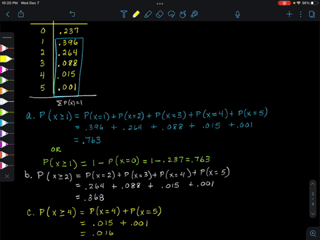Tap the favorites sidebar grab handle
Viewport: 320px width, 240px height.
coord(7,37)
